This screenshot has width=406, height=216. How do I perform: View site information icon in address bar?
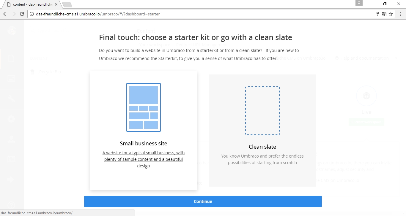pyautogui.click(x=32, y=14)
